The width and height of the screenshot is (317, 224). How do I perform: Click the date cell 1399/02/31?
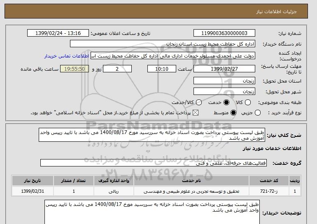point(33,191)
